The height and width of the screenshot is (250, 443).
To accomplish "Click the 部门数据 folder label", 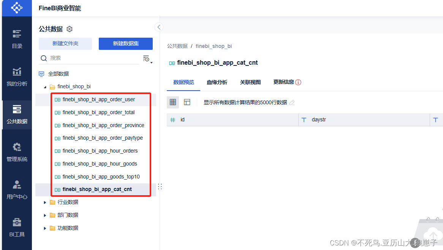I will [68, 215].
